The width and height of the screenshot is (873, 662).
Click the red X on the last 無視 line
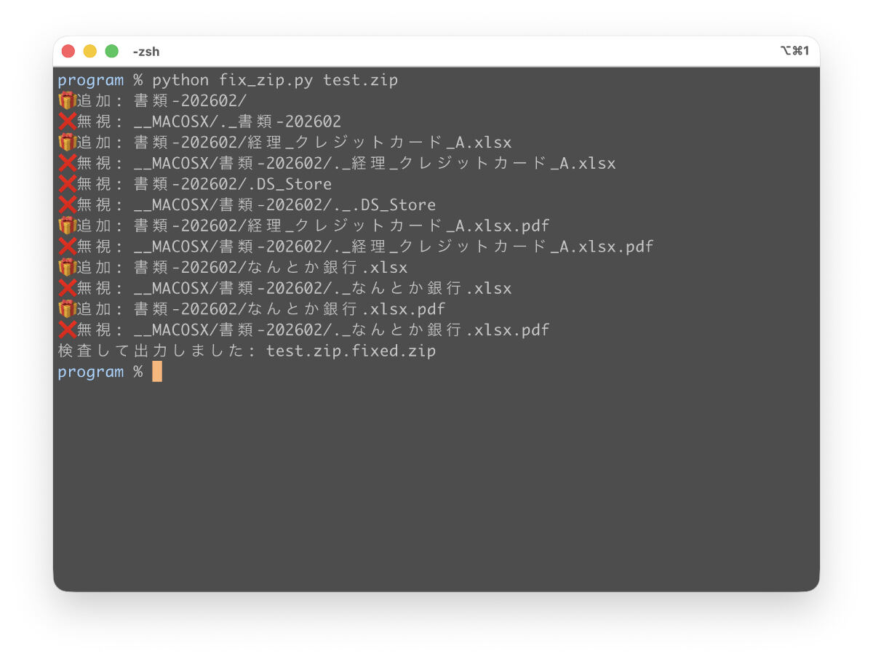coord(67,330)
